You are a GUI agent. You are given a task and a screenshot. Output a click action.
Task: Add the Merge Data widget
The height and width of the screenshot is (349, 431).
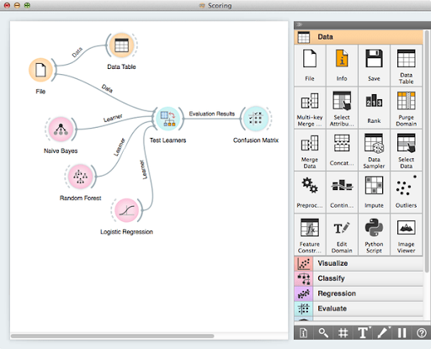coord(310,151)
